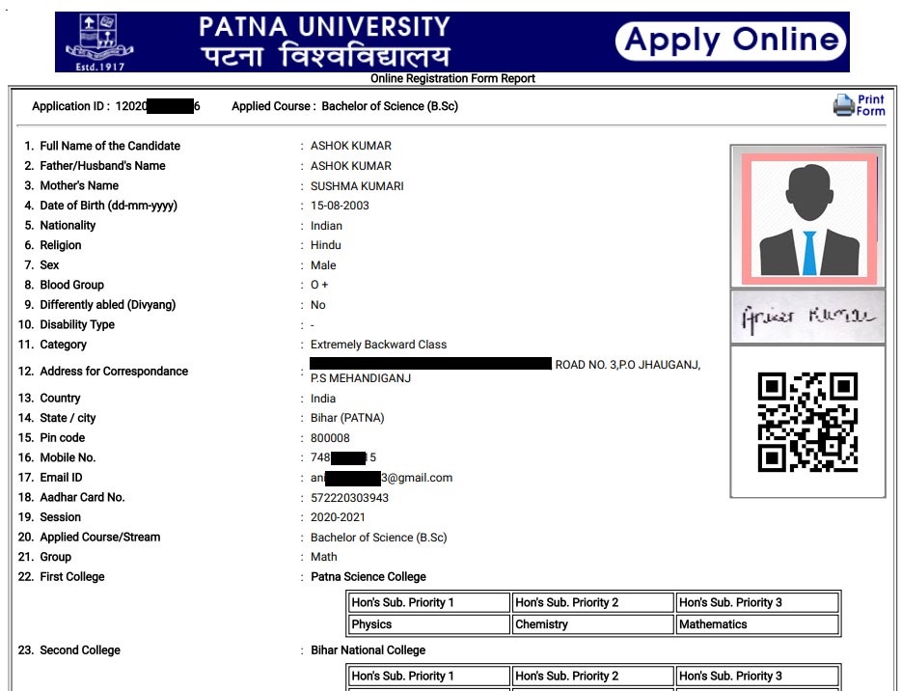The height and width of the screenshot is (691, 901).
Task: Click the 'Applied Course/Stream' label
Action: click(100, 537)
